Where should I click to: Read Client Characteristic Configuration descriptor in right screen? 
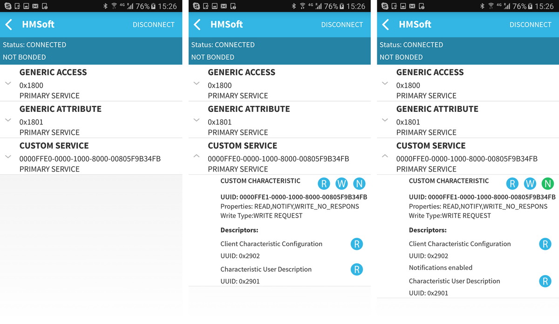click(x=545, y=244)
